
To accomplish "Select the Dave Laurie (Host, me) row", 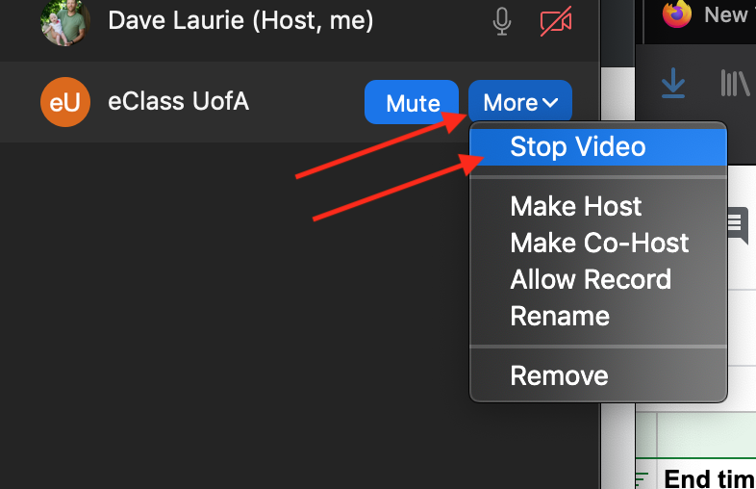I will (x=299, y=21).
